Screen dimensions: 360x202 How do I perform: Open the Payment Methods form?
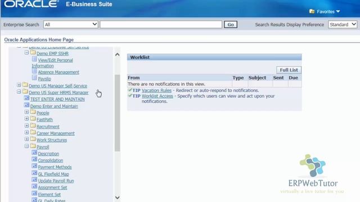click(x=55, y=167)
